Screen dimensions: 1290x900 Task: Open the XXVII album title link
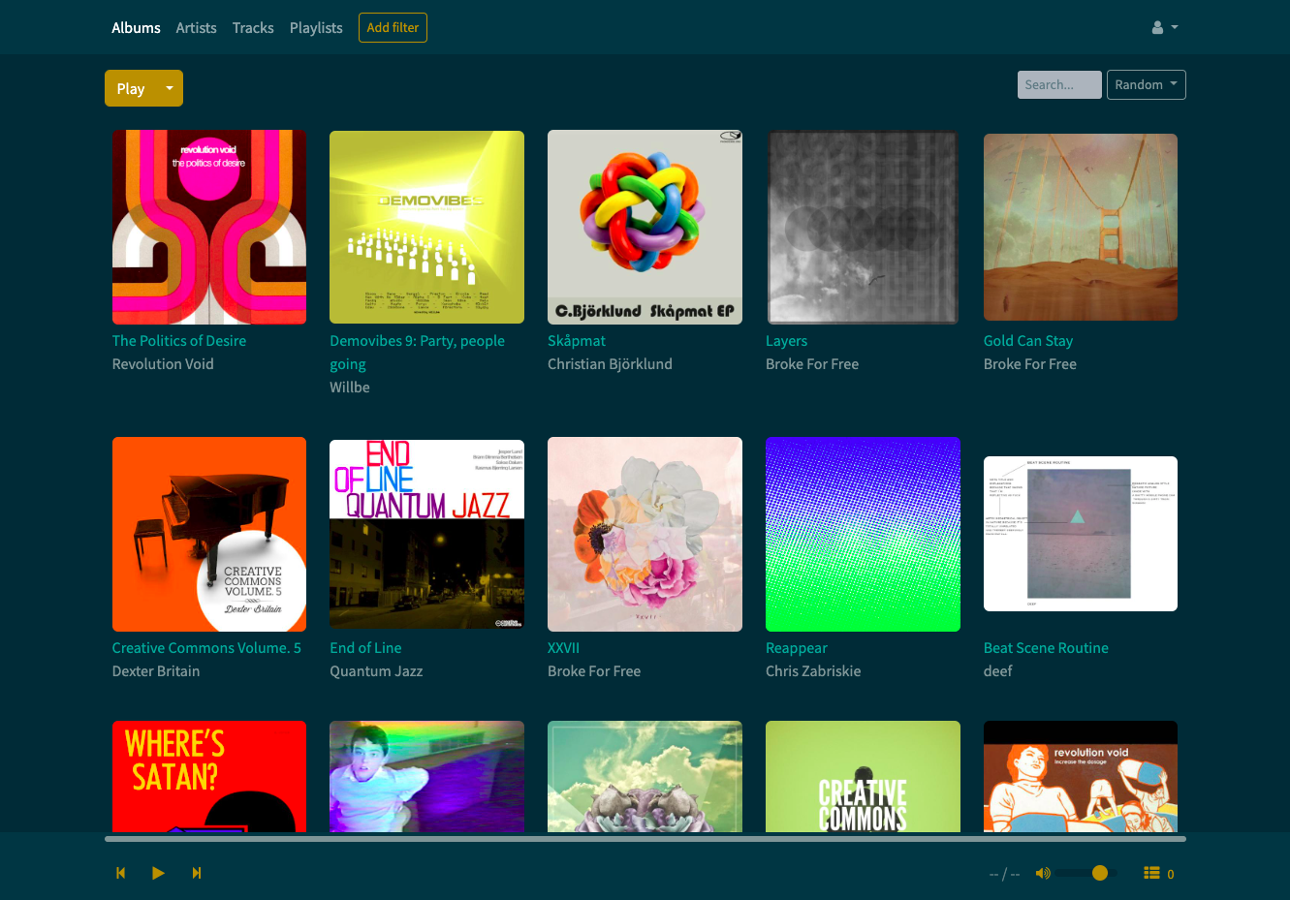(x=564, y=648)
